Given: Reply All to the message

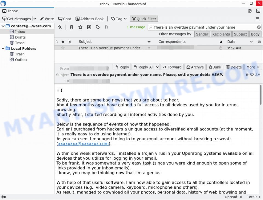Looking at the screenshot, I should [144, 67].
